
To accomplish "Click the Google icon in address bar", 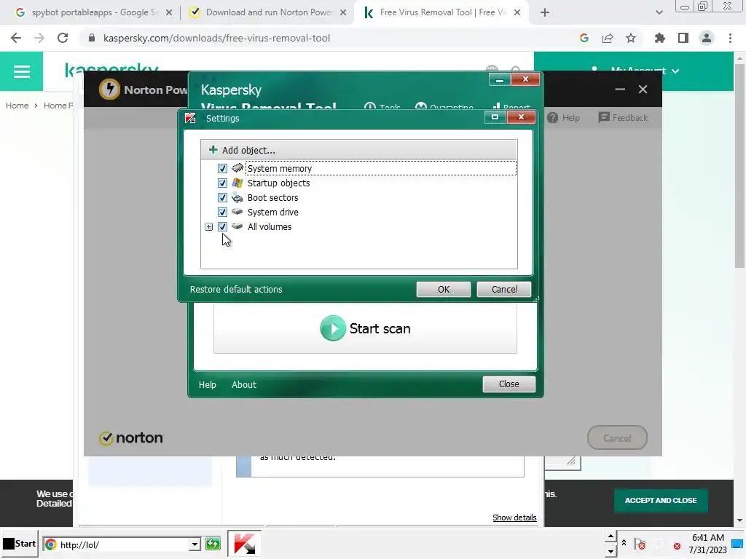I will 584,38.
